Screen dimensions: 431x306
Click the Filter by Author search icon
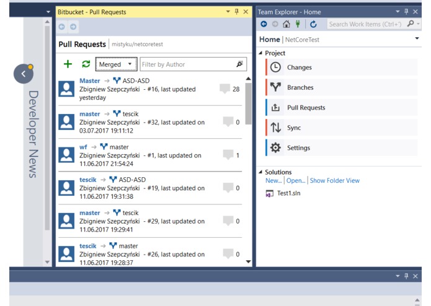(240, 64)
